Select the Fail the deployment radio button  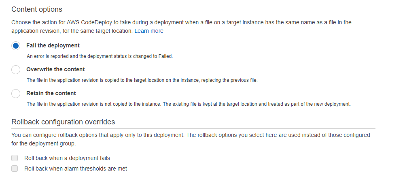pyautogui.click(x=16, y=46)
